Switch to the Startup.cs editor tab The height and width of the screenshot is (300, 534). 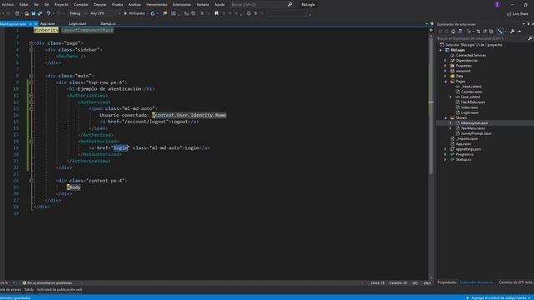pyautogui.click(x=108, y=24)
